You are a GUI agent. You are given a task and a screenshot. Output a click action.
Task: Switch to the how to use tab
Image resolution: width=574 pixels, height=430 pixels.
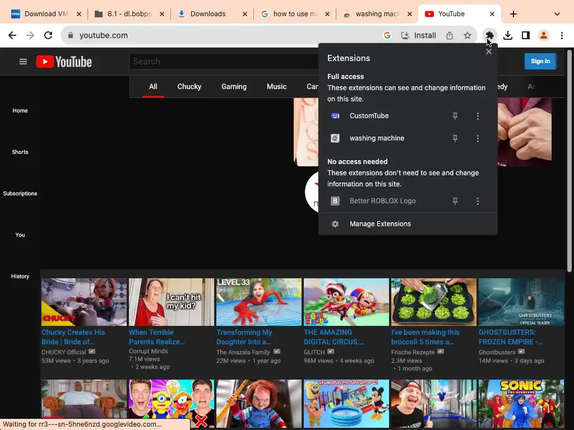tap(295, 14)
